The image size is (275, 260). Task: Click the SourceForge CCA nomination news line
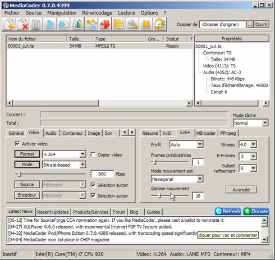point(116,220)
